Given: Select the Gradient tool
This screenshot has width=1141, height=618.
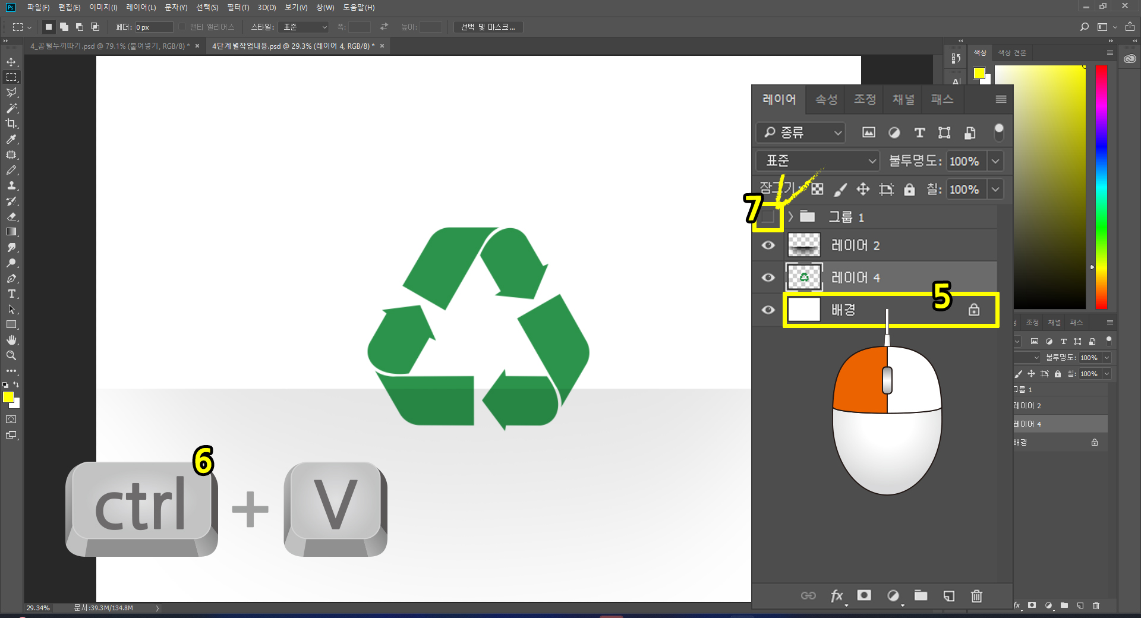Looking at the screenshot, I should pos(11,232).
